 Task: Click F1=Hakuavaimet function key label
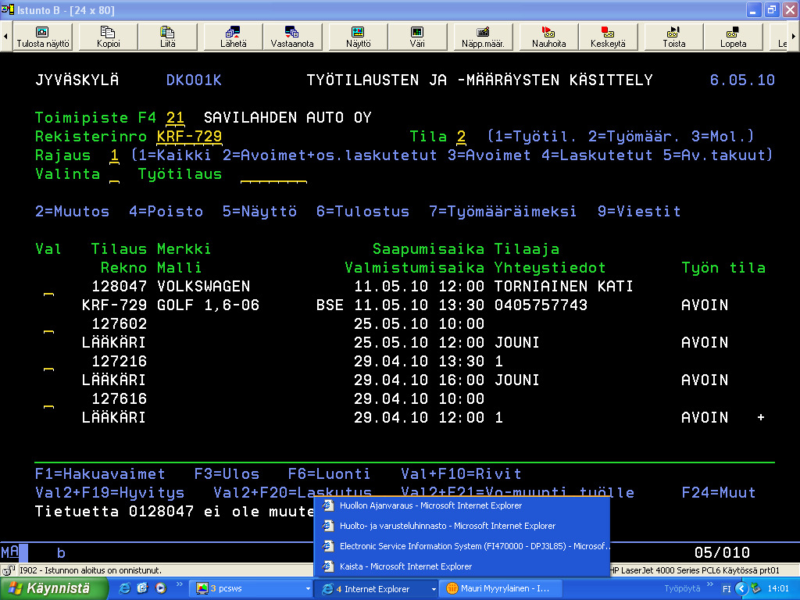coord(100,474)
